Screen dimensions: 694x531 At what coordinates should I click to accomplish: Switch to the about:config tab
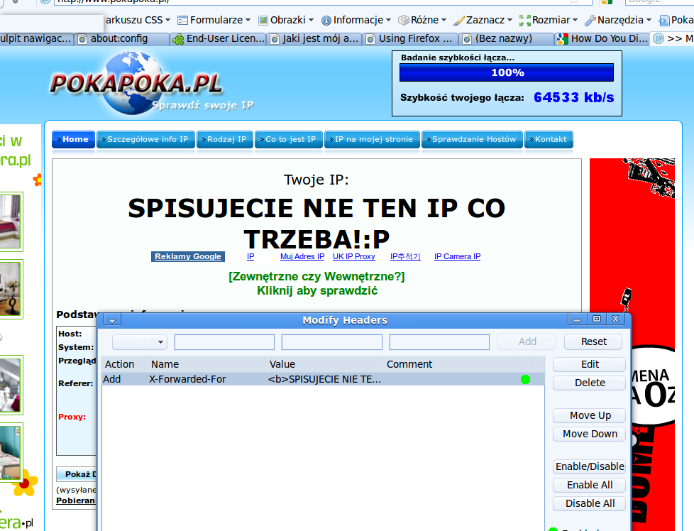pos(123,39)
